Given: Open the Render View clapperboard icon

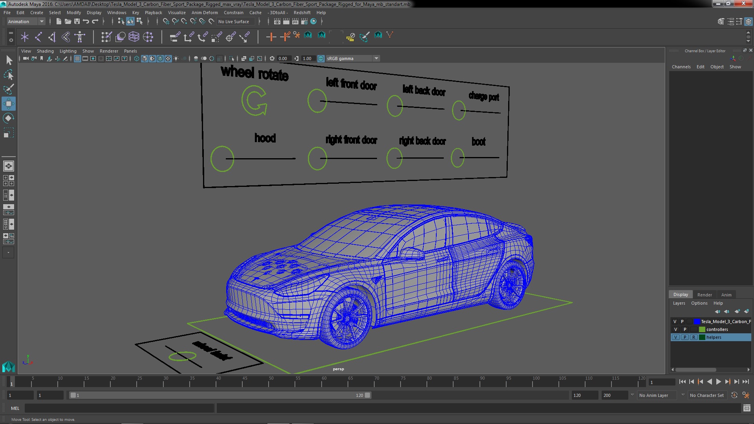Looking at the screenshot, I should tap(277, 22).
